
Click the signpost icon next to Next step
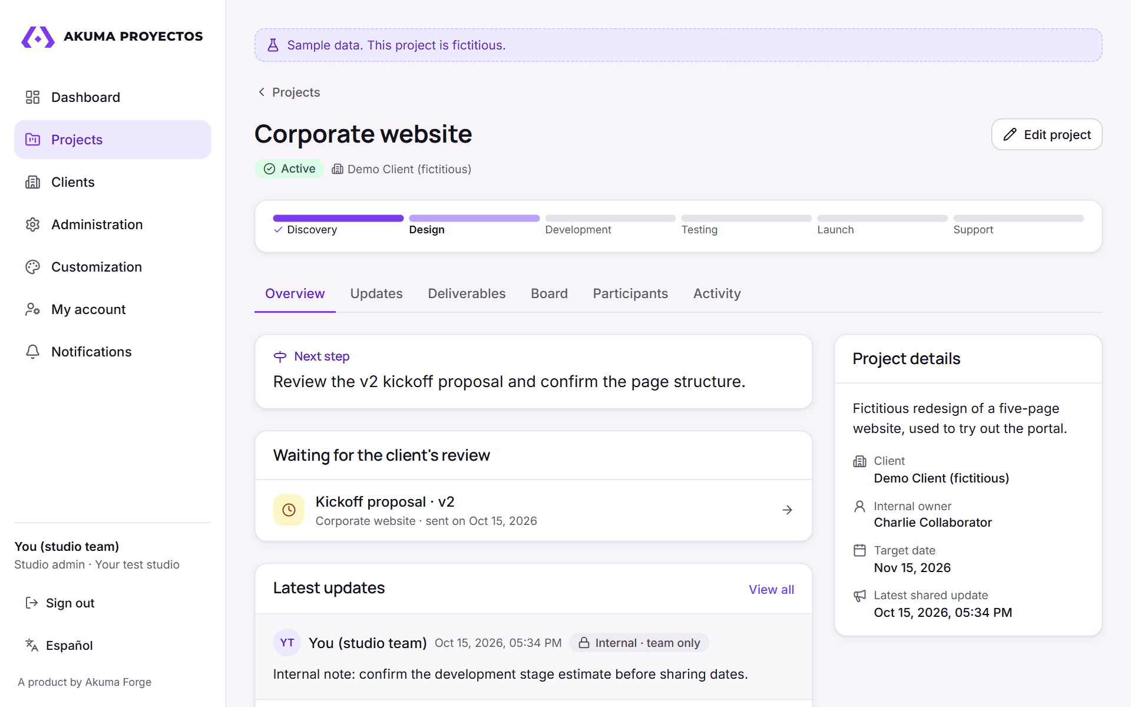(280, 356)
